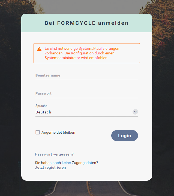This screenshot has height=196, width=174.
Task: Click the Systemaktualisierungen warning message text
Action: pyautogui.click(x=82, y=53)
